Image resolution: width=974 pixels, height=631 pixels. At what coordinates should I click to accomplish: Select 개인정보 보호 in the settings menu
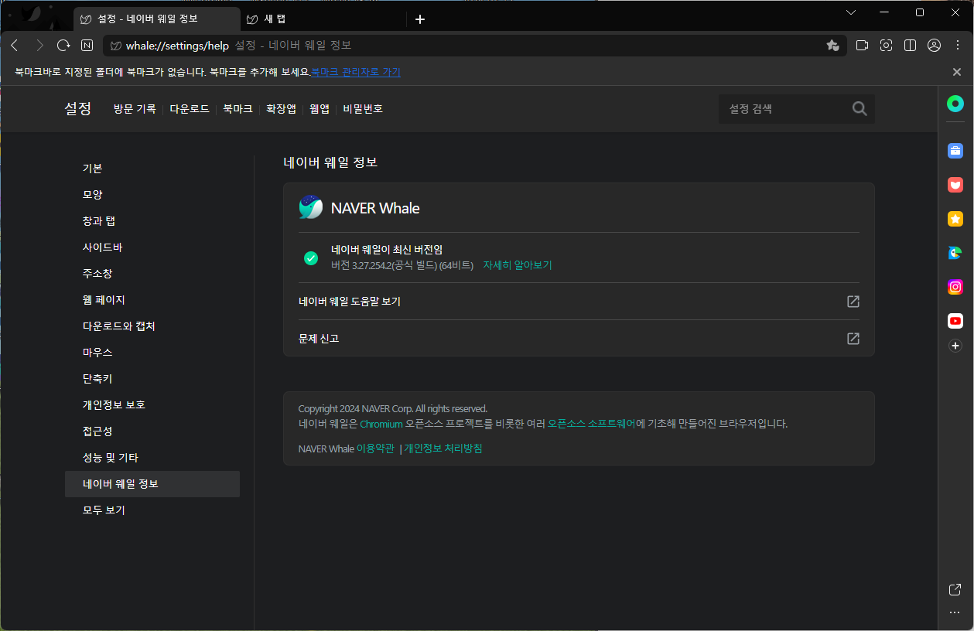(x=152, y=405)
